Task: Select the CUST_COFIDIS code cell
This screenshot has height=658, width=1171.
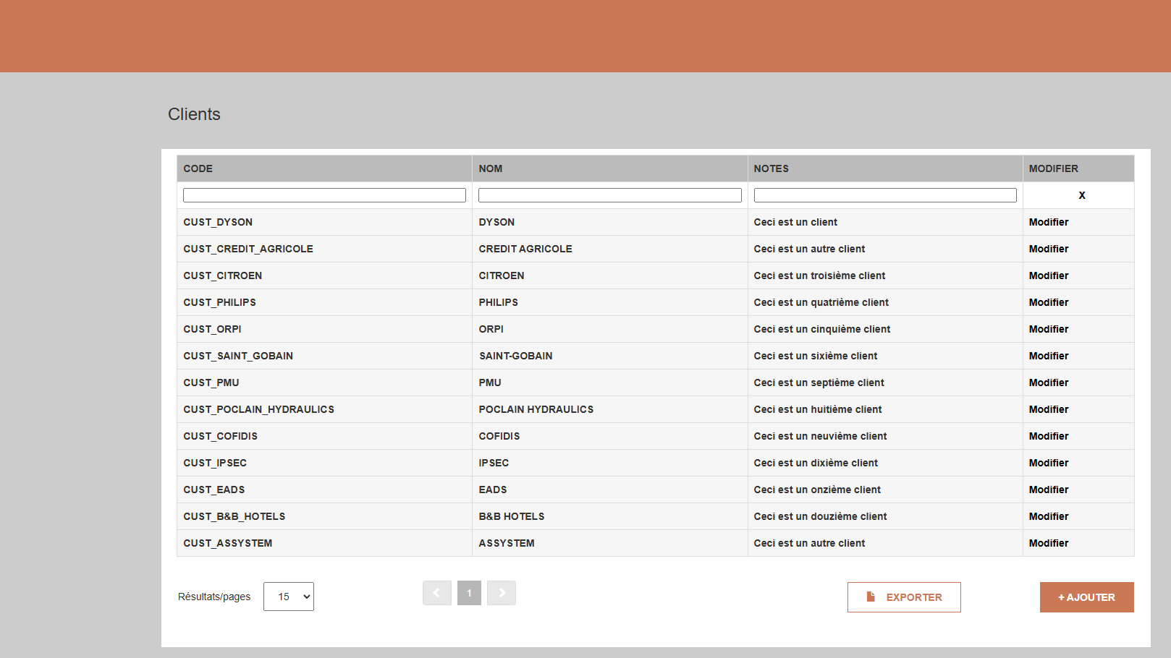Action: coord(324,436)
